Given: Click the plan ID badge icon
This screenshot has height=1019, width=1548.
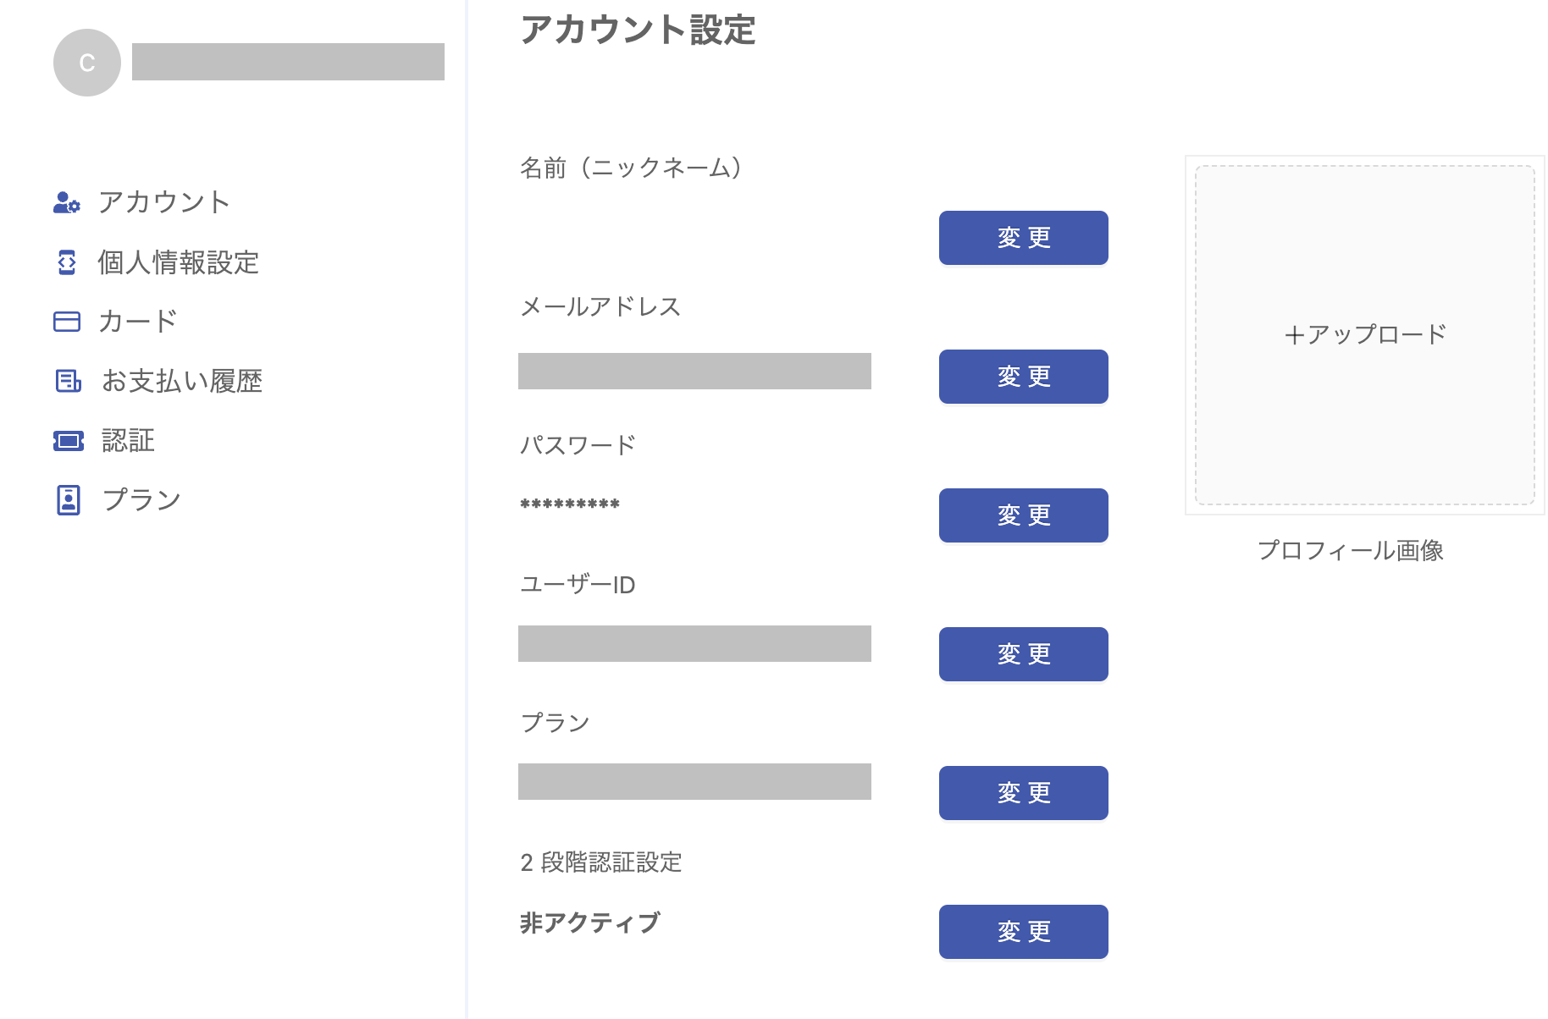Looking at the screenshot, I should [69, 500].
